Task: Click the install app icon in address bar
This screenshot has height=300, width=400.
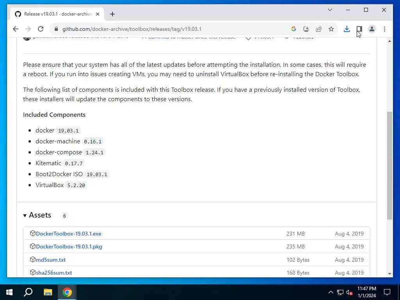Action: coord(306,29)
